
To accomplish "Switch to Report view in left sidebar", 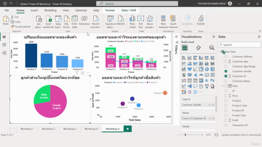I will point(4,37).
